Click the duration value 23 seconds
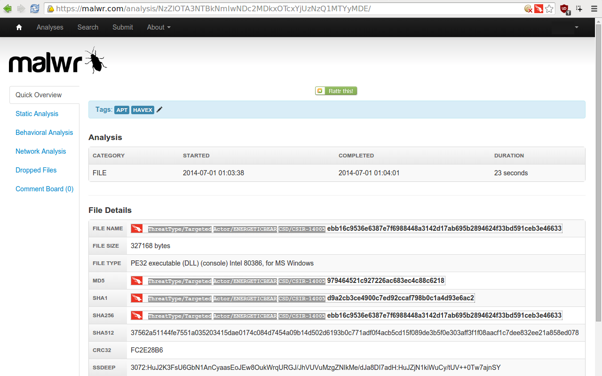Screen dimensions: 602x376 click(511, 173)
